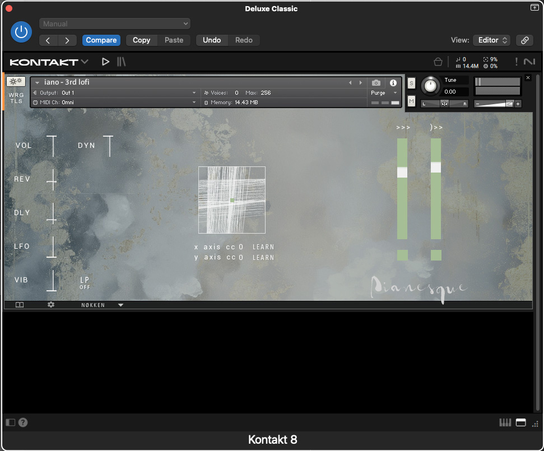The image size is (544, 451).
Task: Click the exclamation warning icon
Action: pos(516,62)
